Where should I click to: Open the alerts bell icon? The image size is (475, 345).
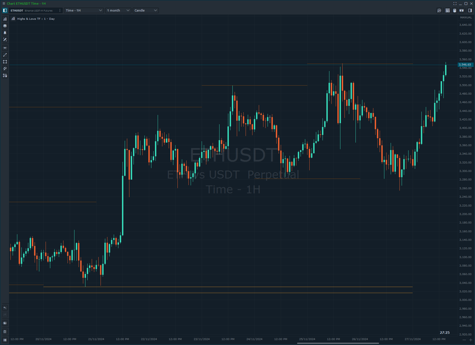pyautogui.click(x=5, y=33)
